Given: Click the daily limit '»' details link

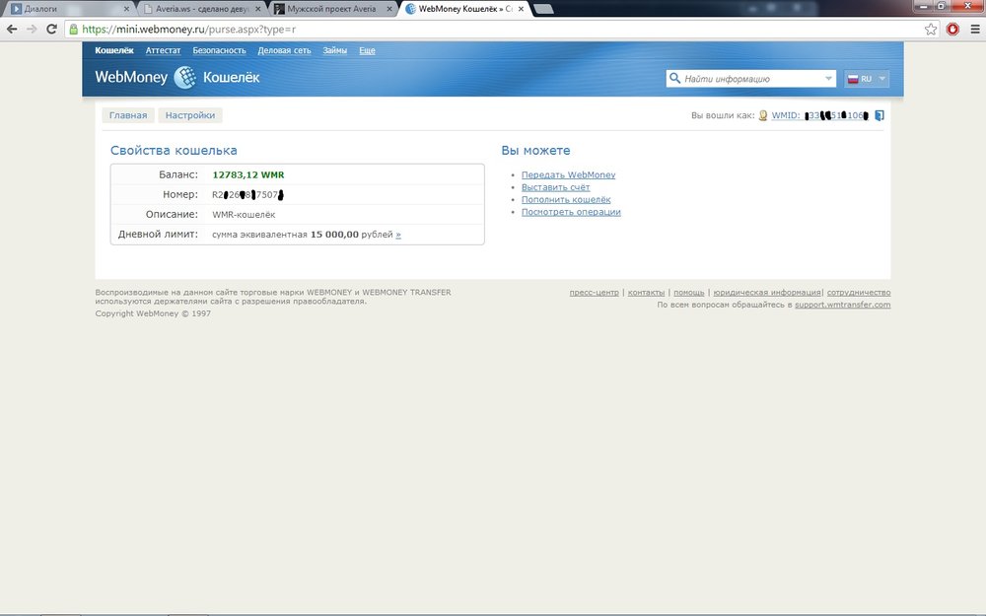Looking at the screenshot, I should 398,235.
